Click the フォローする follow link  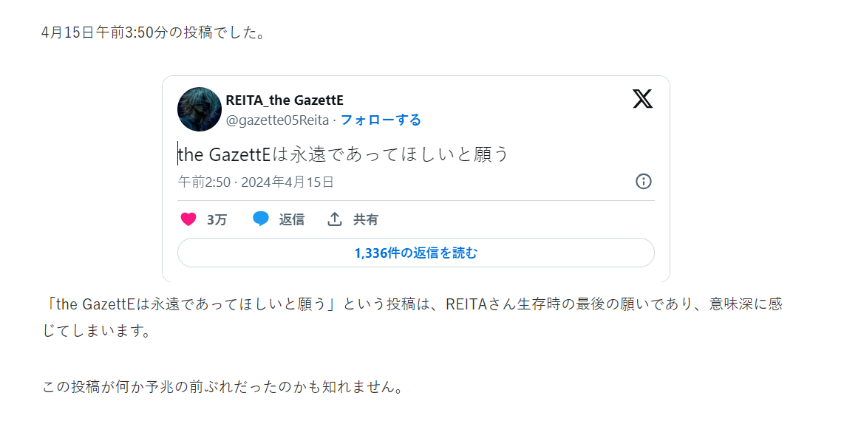point(381,120)
